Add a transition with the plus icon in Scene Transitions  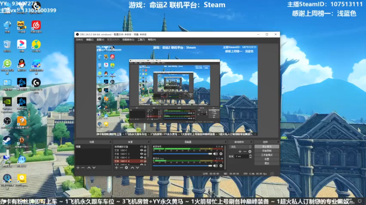pyautogui.click(x=240, y=152)
